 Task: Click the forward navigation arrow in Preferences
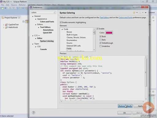click(140, 13)
